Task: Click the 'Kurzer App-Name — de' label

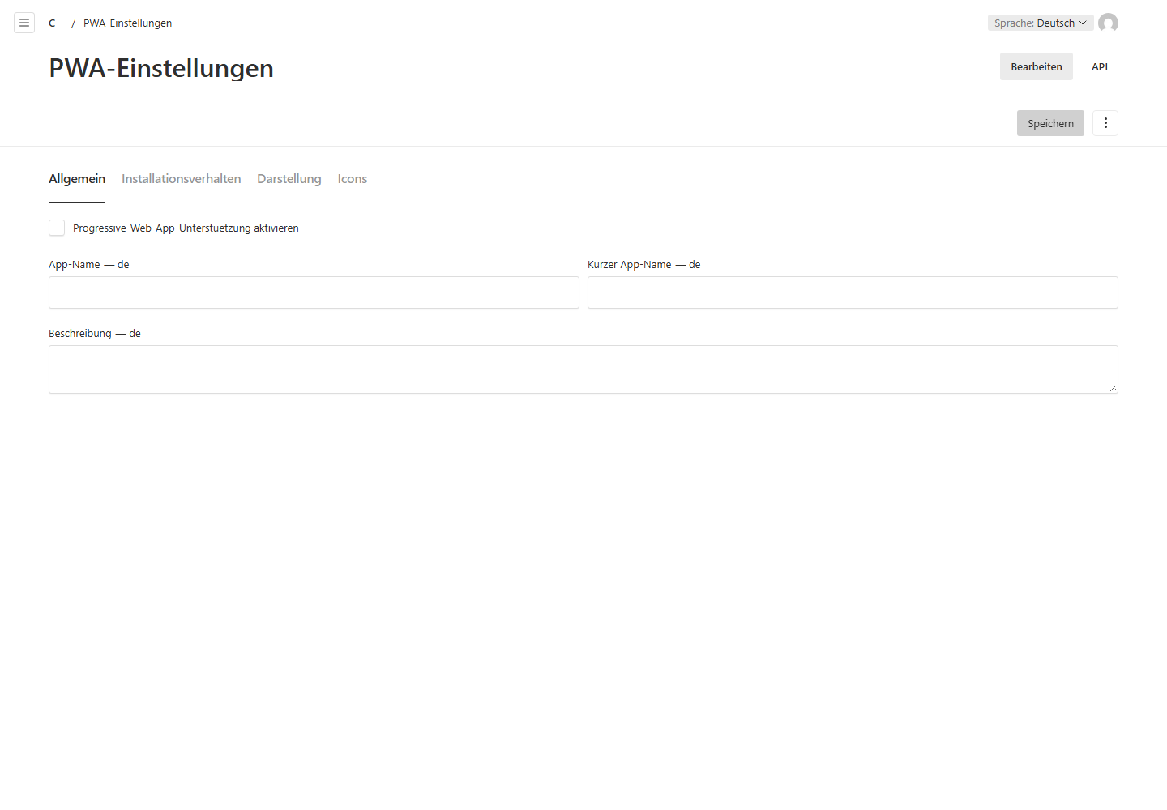Action: [x=644, y=265]
